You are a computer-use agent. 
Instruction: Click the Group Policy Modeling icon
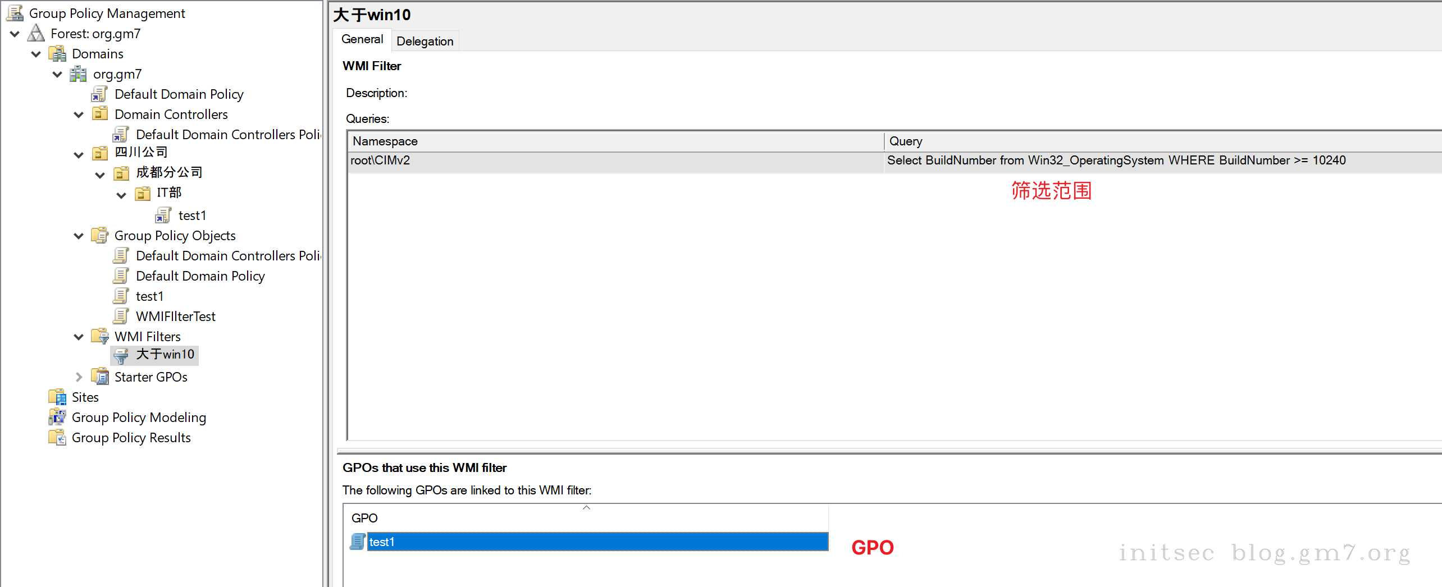(57, 418)
